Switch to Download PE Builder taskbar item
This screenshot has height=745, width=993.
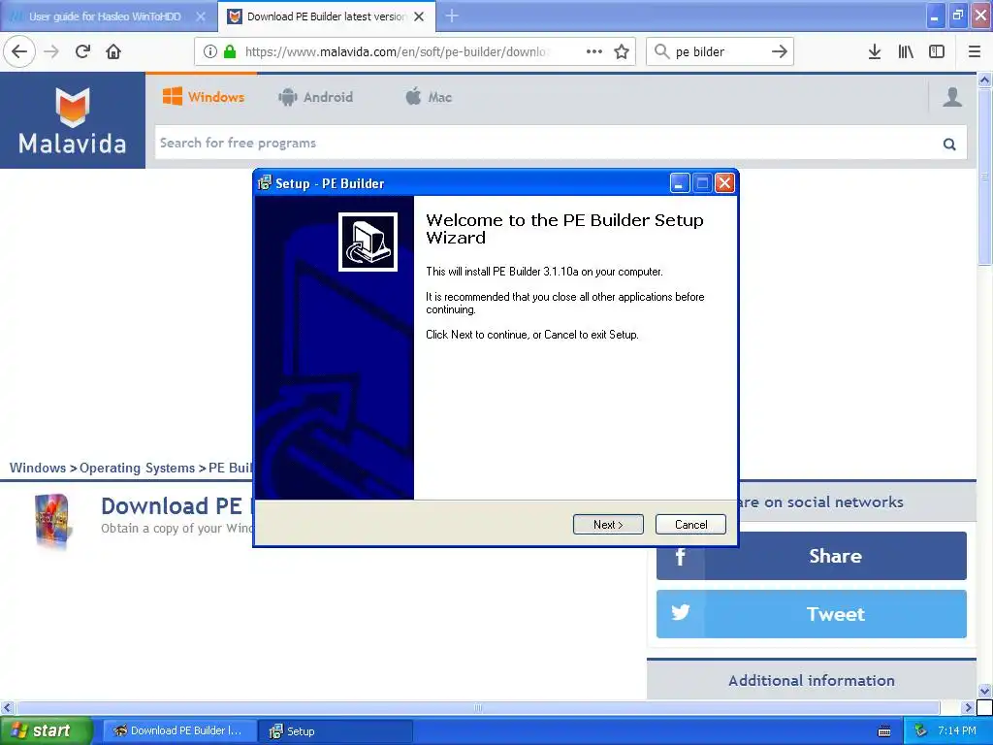[x=179, y=731]
